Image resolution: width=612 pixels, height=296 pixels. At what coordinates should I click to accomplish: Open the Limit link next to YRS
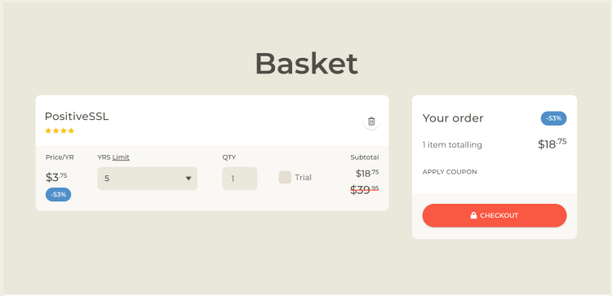tap(121, 157)
